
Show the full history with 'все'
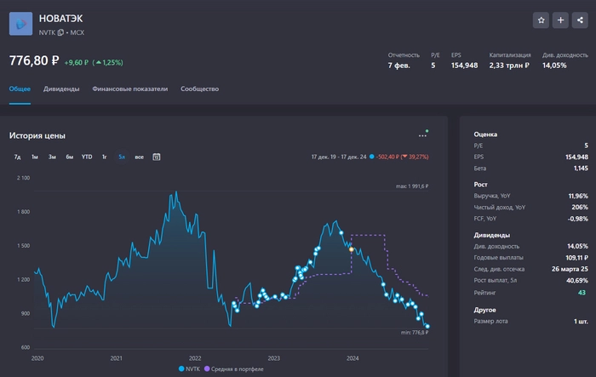tap(139, 157)
